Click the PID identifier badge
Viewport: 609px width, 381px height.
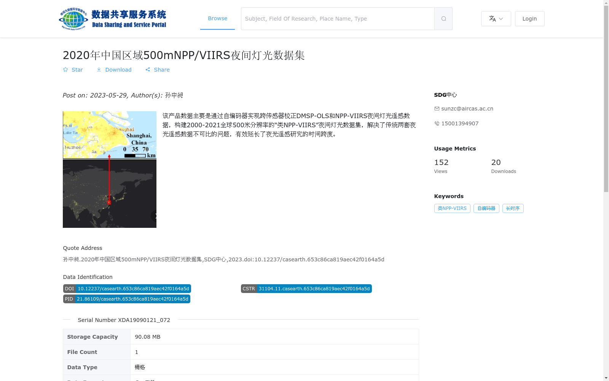tap(127, 299)
